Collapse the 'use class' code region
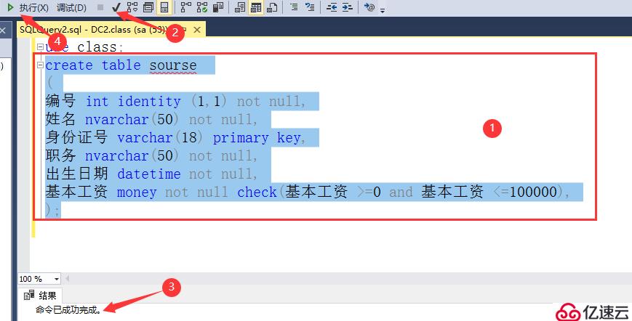Screen dimensions: 632x321 click(x=40, y=46)
